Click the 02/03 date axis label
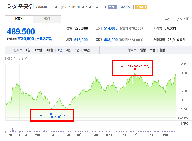 tap(136, 135)
